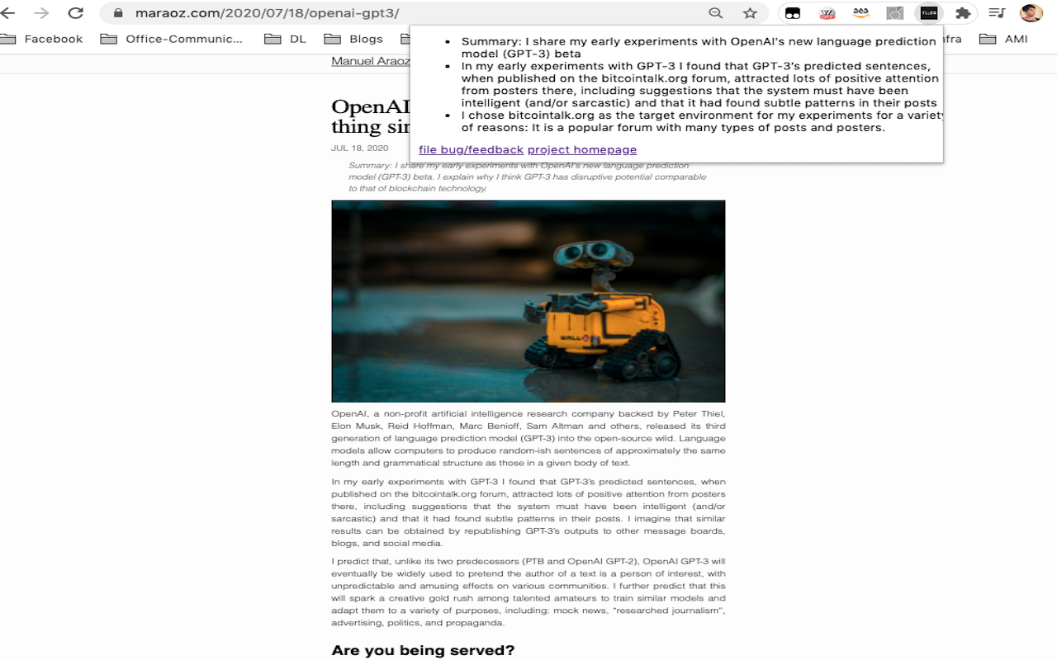Click the gray circle extension icon
Screen dimensions: 1057x660
895,13
